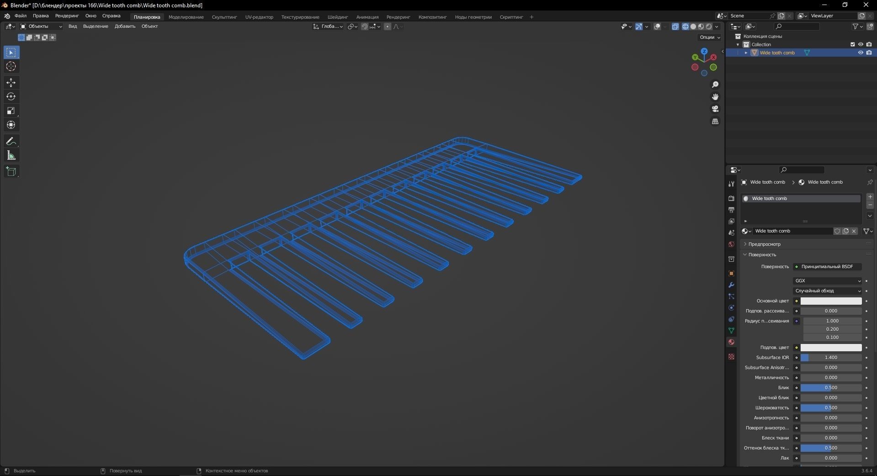Select the Box Select tool
The image size is (877, 476).
[x=11, y=53]
